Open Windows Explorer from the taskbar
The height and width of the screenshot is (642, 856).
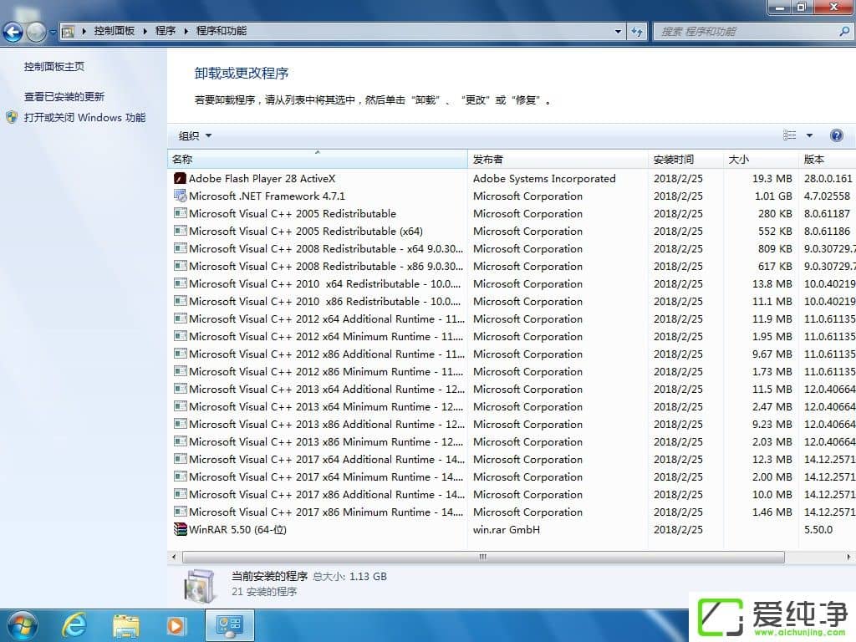[125, 624]
